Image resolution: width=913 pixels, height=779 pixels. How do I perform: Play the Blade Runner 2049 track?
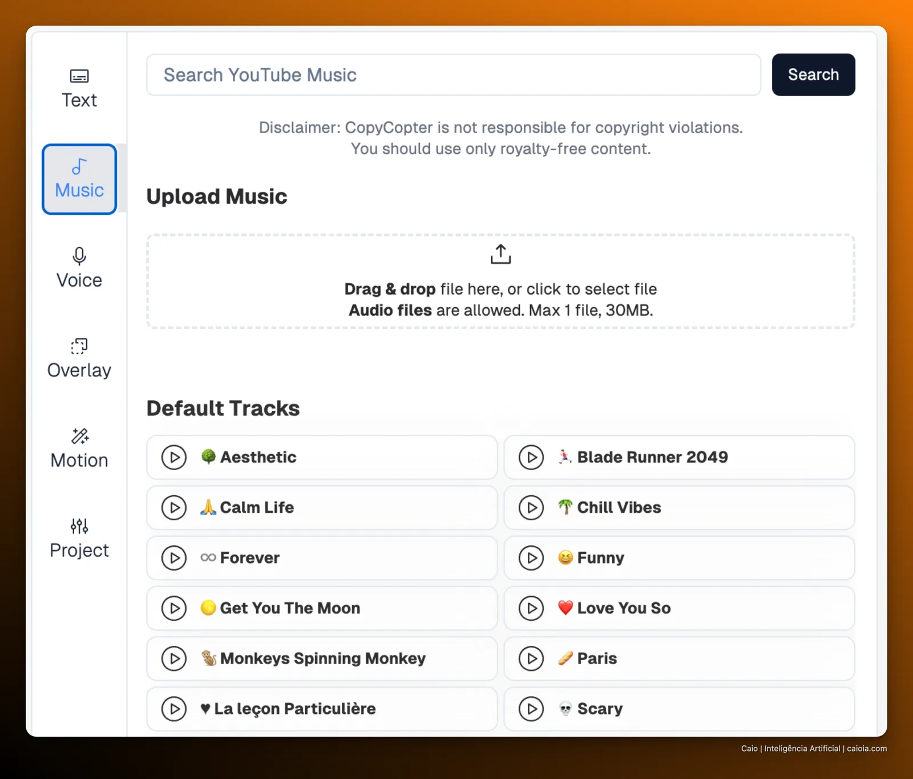[x=531, y=457]
